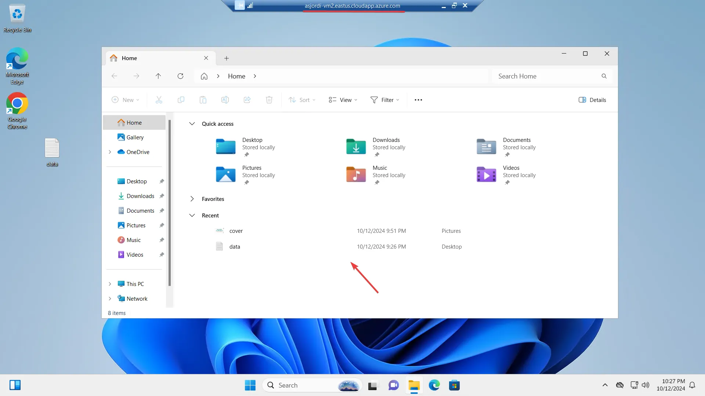This screenshot has height=396, width=705.
Task: Expand the Favorites section
Action: [x=192, y=199]
